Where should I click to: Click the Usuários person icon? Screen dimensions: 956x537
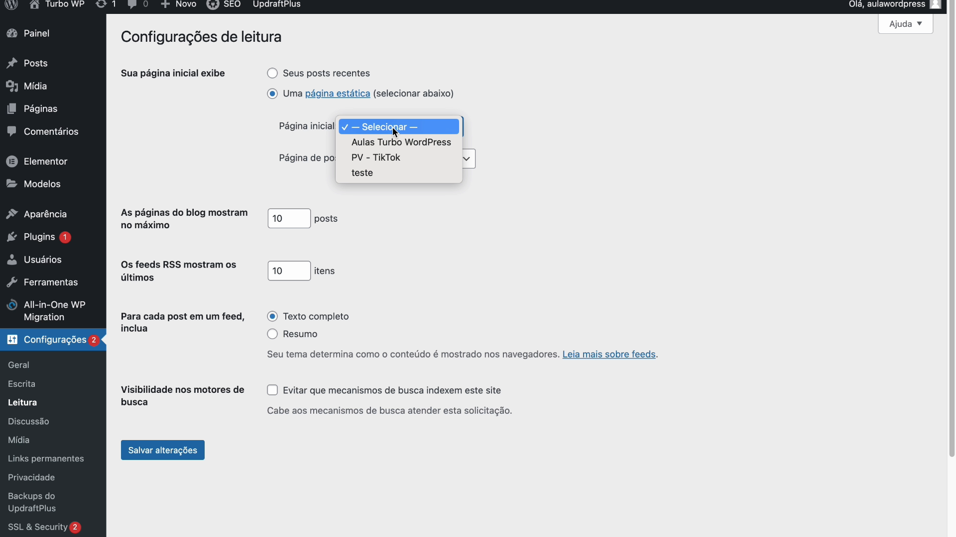(12, 260)
